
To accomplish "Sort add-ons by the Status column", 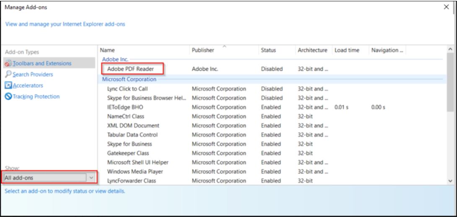I will (268, 50).
